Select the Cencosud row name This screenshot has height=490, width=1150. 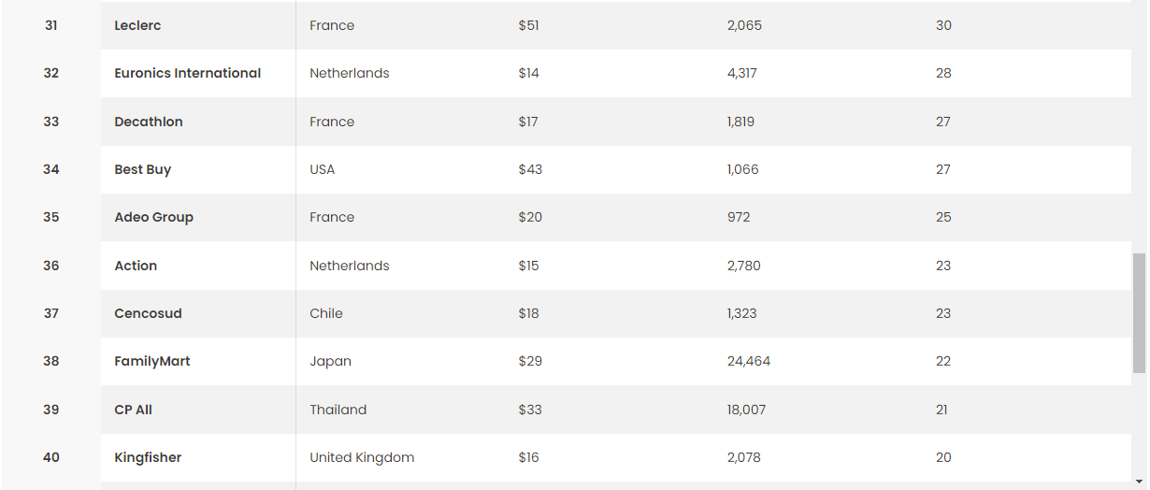coord(148,313)
